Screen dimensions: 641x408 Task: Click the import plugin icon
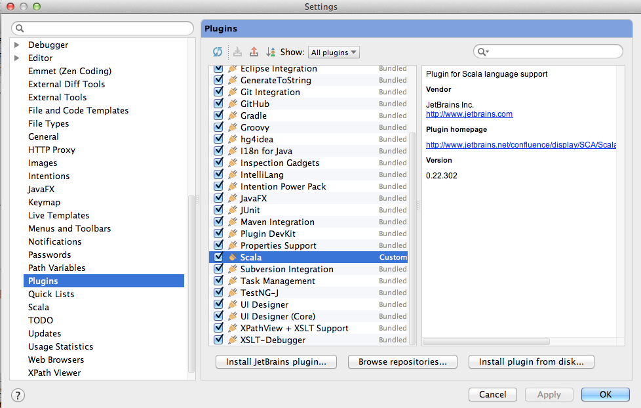coord(237,52)
